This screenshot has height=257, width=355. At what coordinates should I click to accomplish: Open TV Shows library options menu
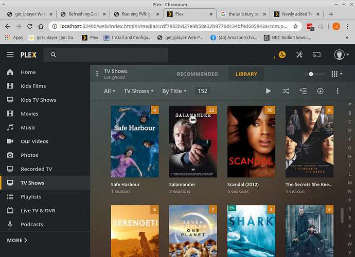coord(97,74)
